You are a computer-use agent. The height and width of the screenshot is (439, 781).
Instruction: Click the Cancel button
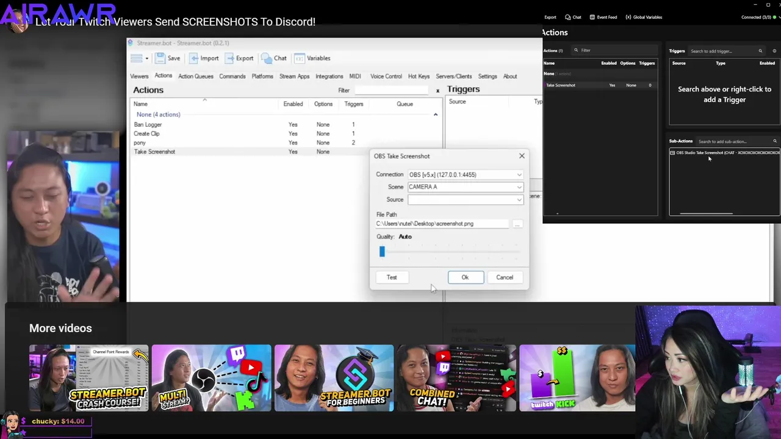click(505, 277)
